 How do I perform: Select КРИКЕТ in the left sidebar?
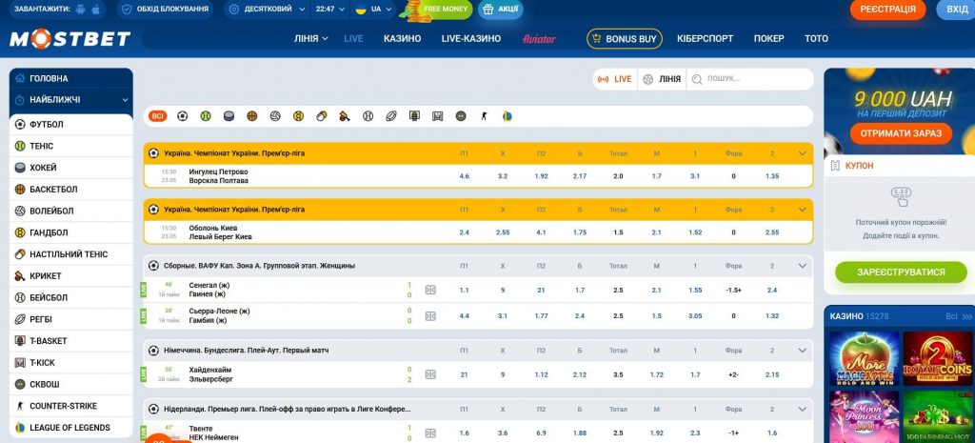pyautogui.click(x=70, y=275)
